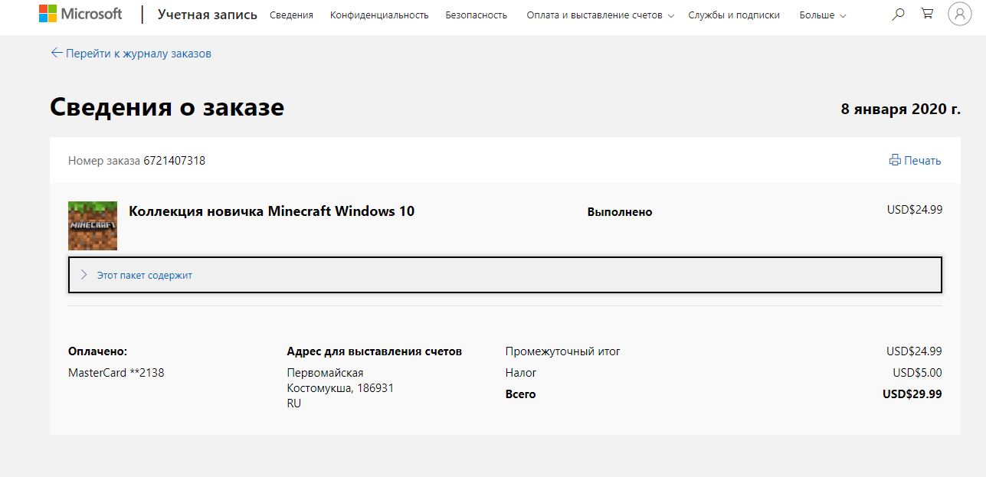Click the 'MasterCard **2138' payment text
Image resolution: width=986 pixels, height=477 pixels.
[x=116, y=373]
